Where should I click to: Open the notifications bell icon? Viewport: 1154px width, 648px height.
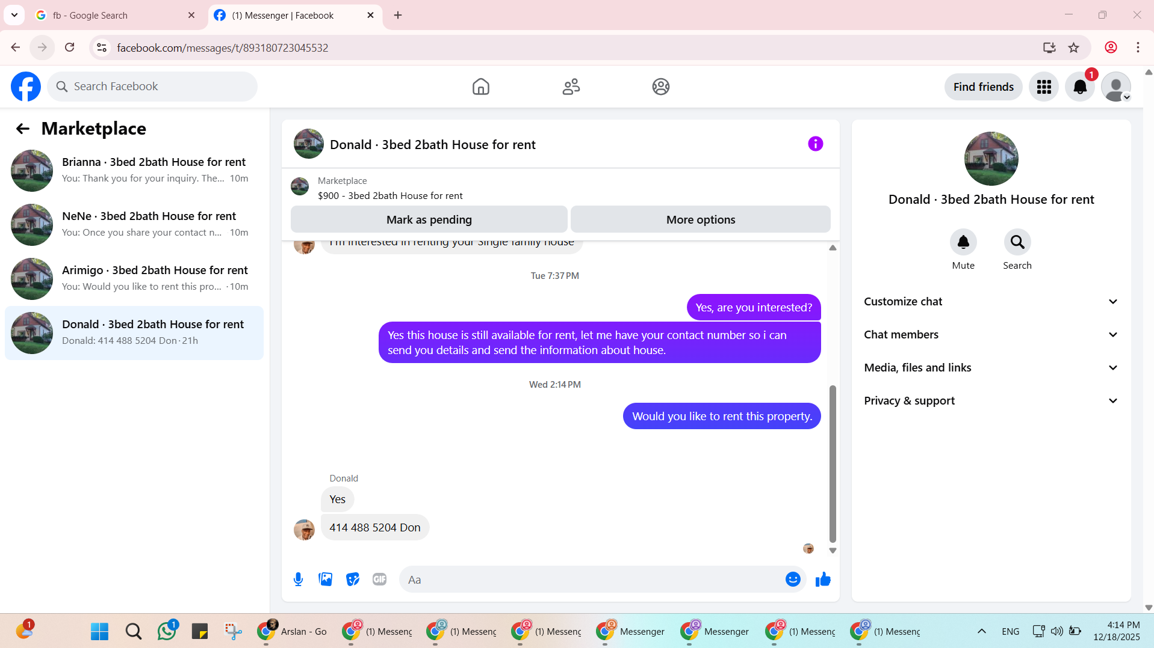click(1080, 87)
